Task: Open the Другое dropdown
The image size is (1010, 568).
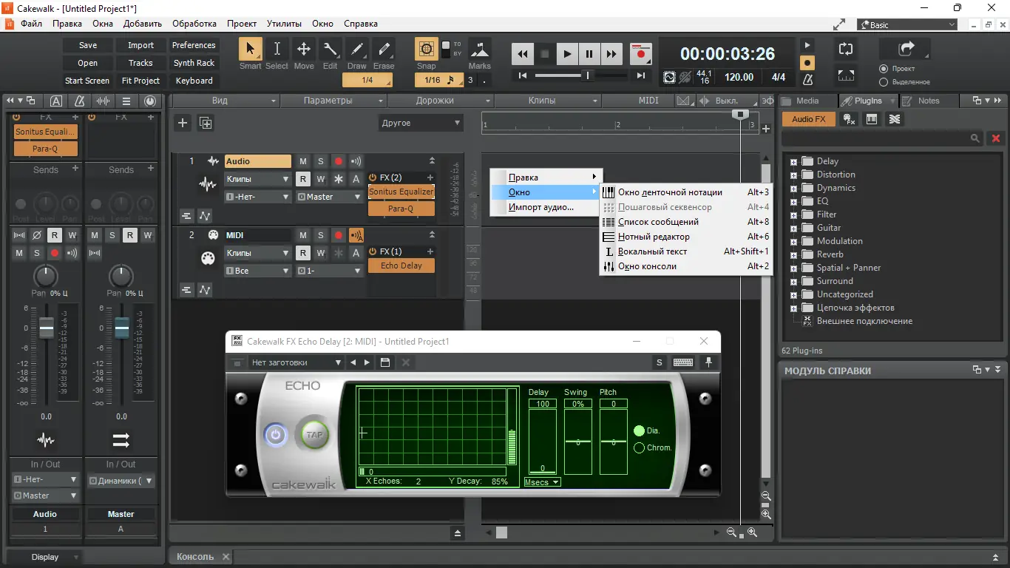Action: [421, 123]
